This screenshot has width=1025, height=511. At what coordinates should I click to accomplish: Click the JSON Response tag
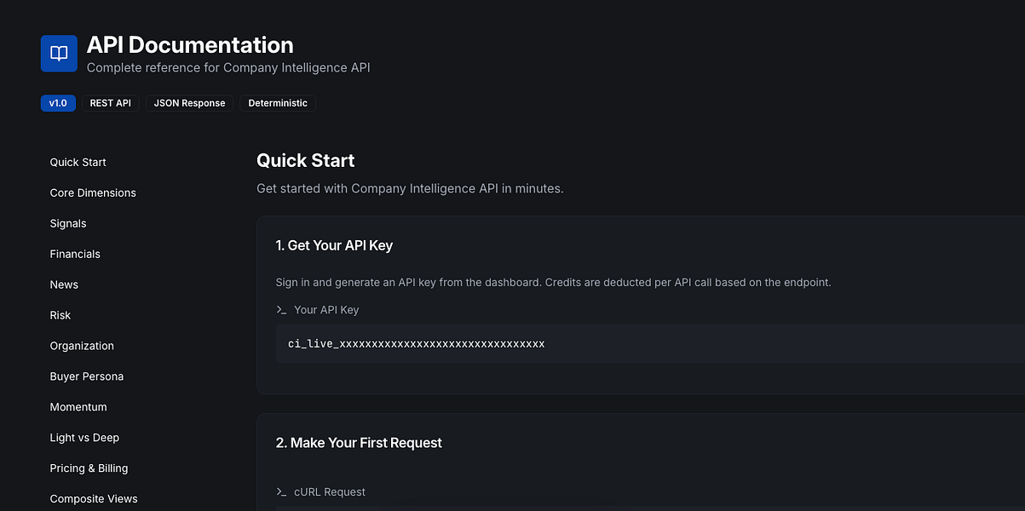(x=189, y=103)
